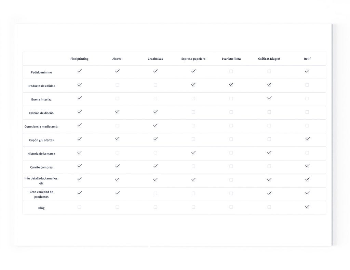
Task: Select the Evaristo Riera column header
Action: click(x=231, y=59)
